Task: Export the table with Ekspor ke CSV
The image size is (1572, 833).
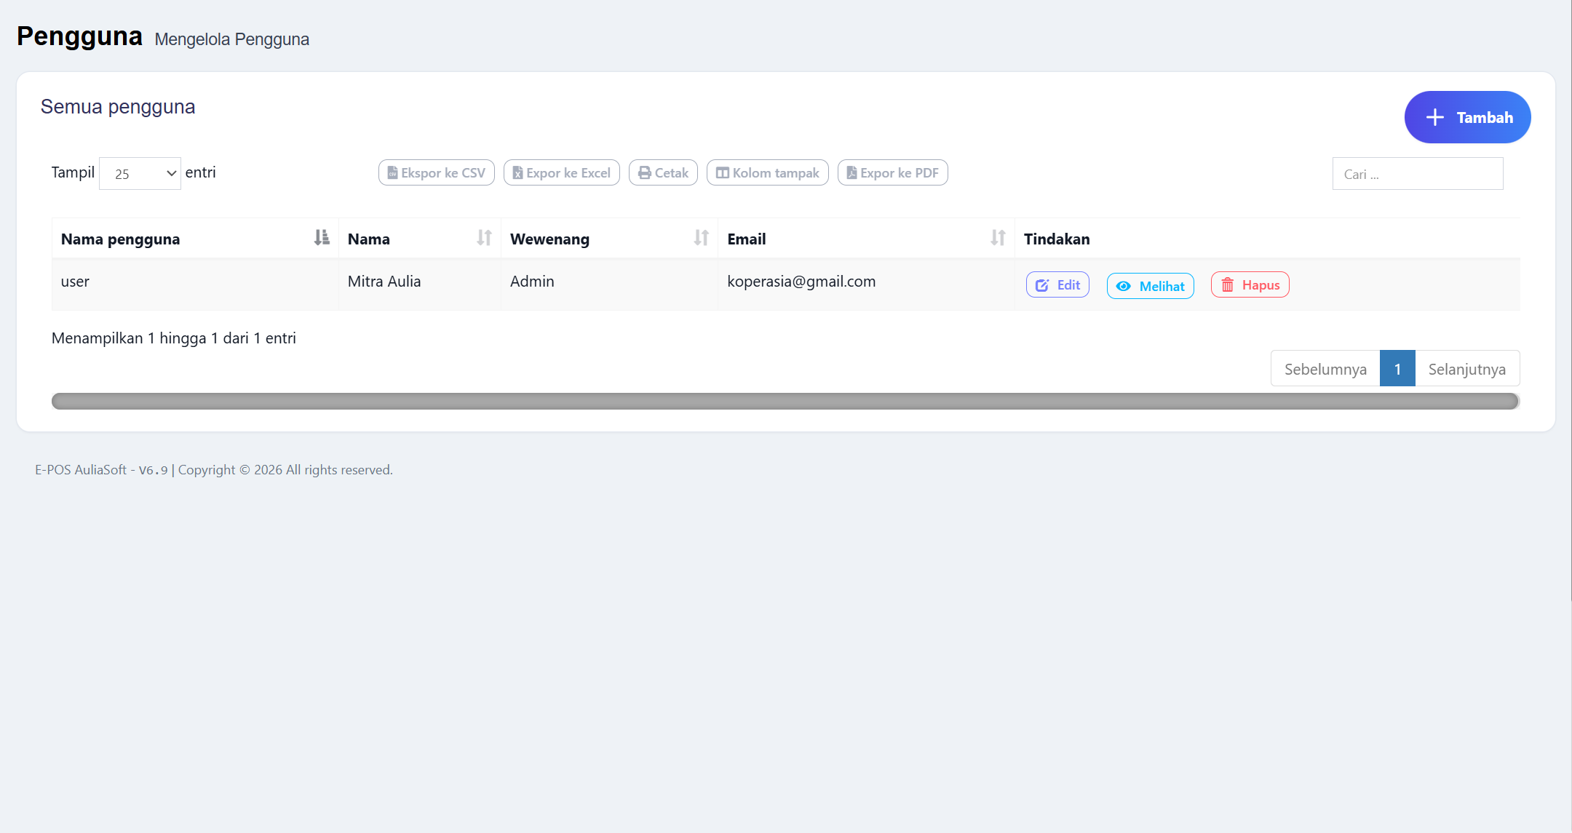Action: tap(437, 172)
